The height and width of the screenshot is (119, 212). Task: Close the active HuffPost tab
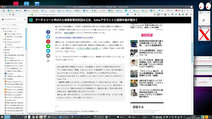tap(131, 10)
